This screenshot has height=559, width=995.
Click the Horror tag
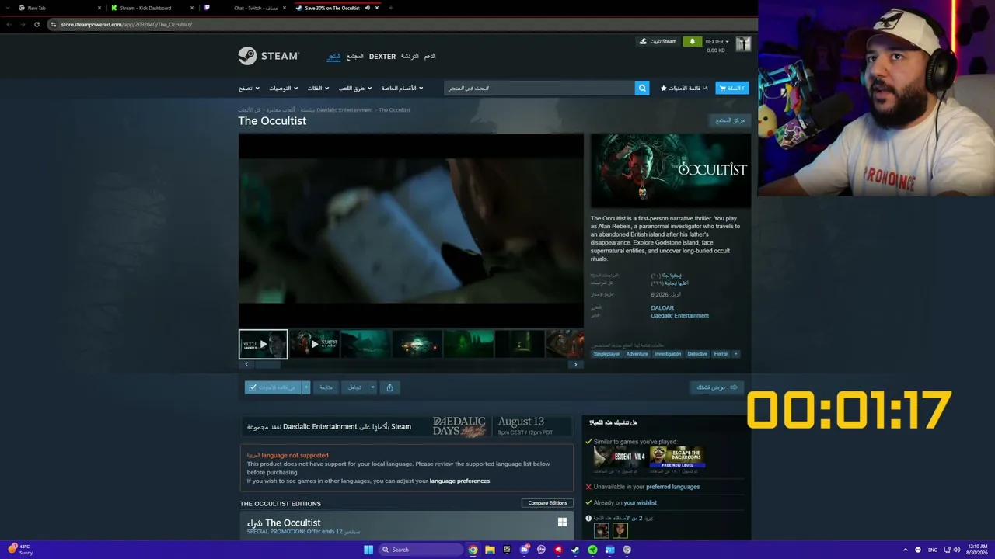coord(721,354)
